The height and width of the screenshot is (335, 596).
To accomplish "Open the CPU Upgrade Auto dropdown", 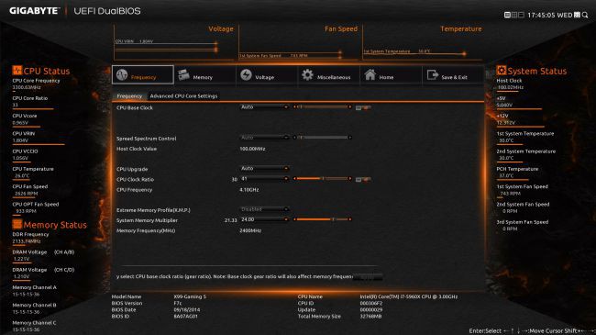I will coord(265,168).
